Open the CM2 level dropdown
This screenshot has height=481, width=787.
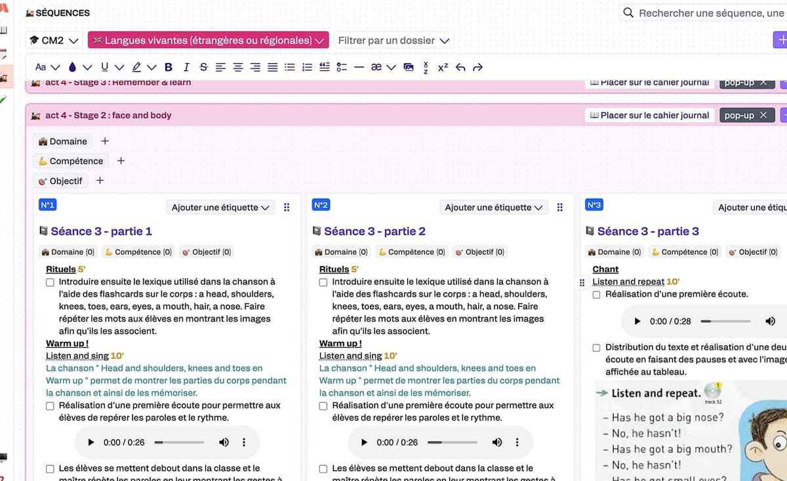pyautogui.click(x=54, y=41)
